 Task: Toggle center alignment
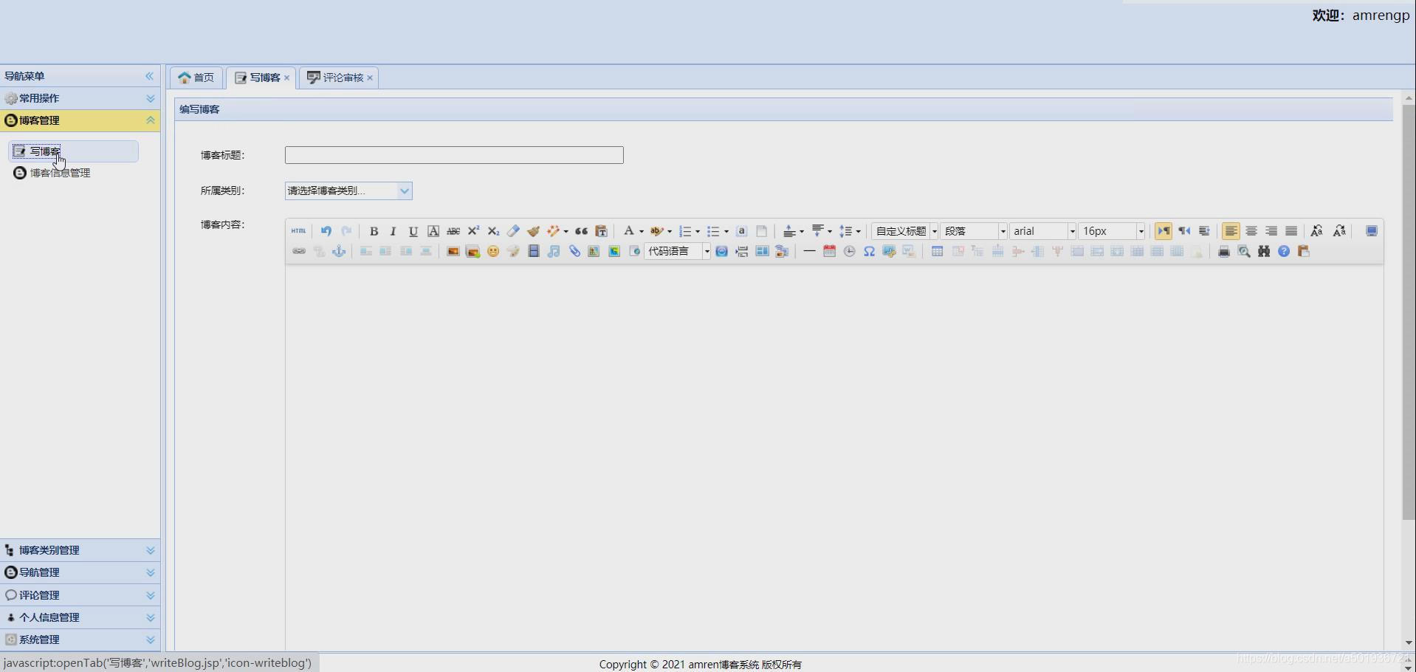(x=1251, y=231)
